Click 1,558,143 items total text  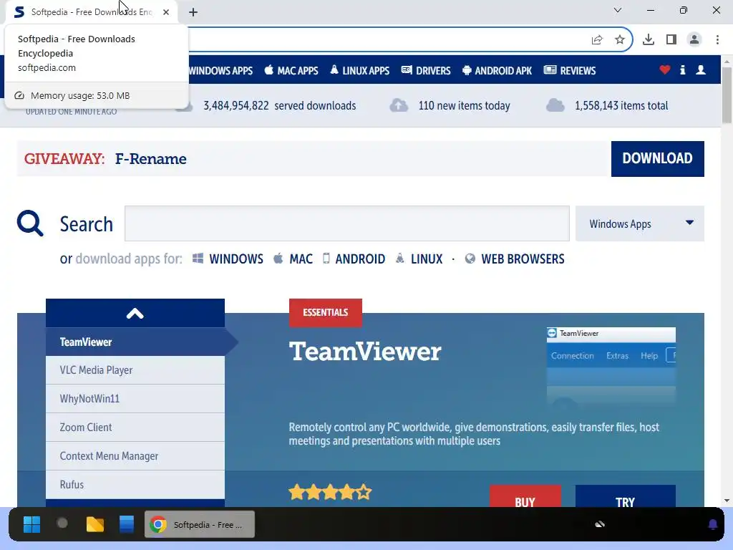point(621,106)
